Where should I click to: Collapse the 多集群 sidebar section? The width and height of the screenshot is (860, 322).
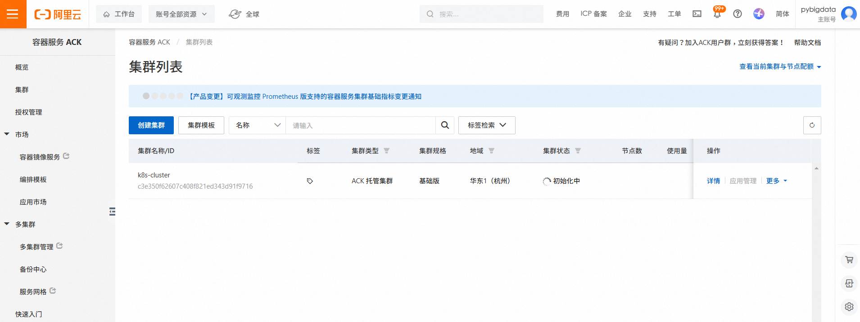click(7, 224)
